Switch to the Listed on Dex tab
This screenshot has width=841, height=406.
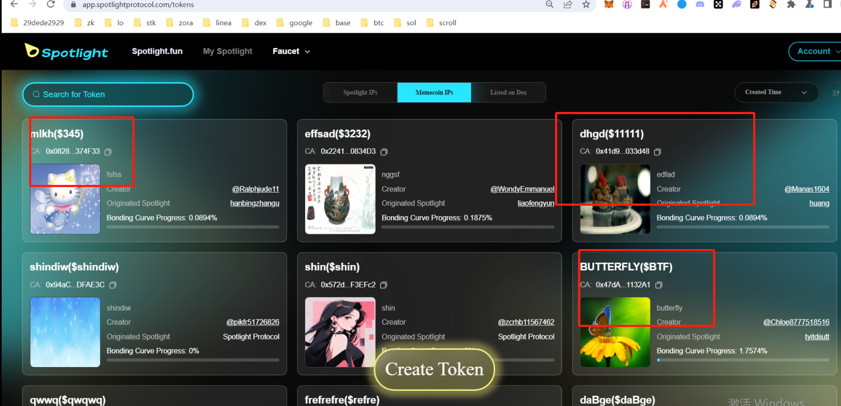[x=508, y=92]
